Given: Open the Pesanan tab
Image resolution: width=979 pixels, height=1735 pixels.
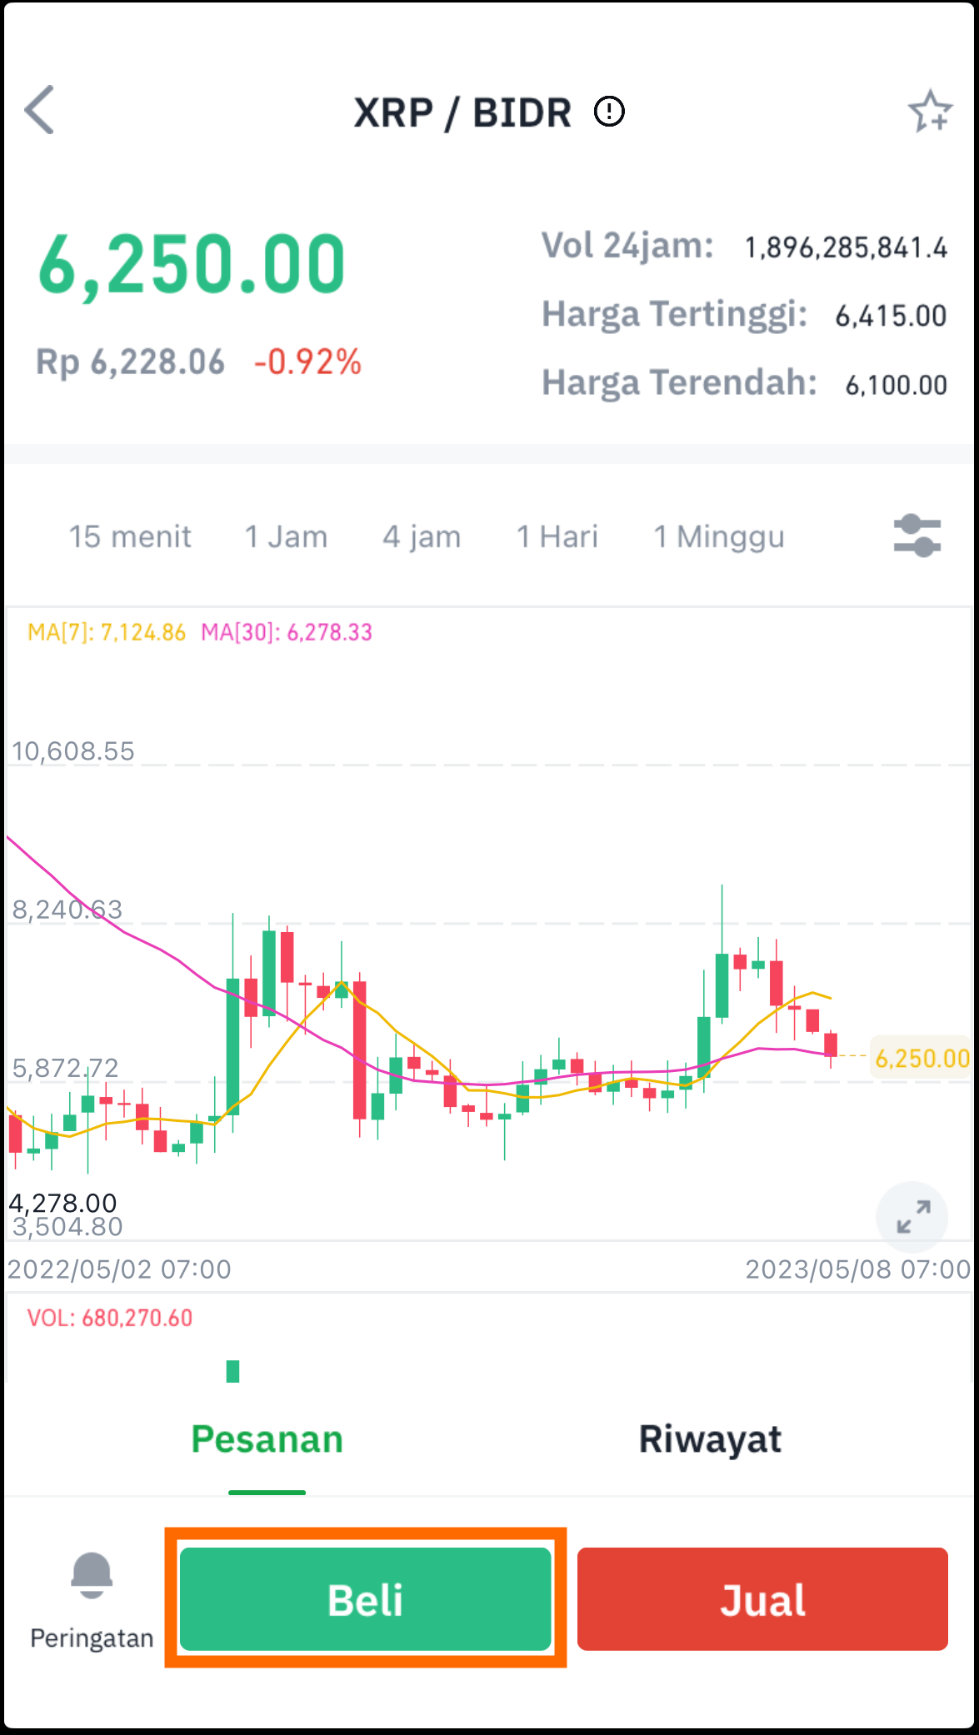Looking at the screenshot, I should coord(267,1438).
